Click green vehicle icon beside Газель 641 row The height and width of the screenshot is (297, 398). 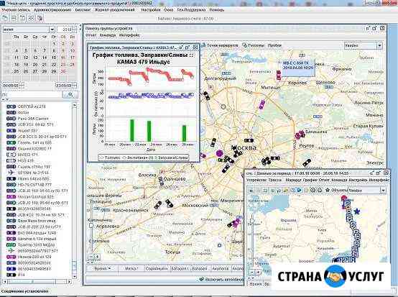tap(11, 142)
